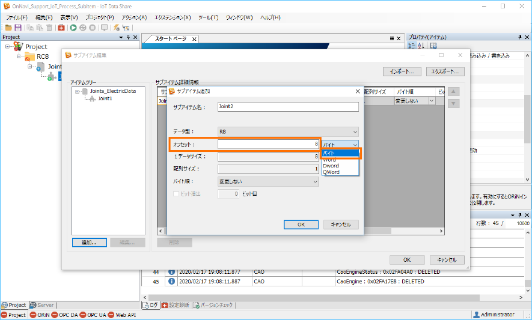
Task: Click the インポート... button
Action: pos(401,71)
